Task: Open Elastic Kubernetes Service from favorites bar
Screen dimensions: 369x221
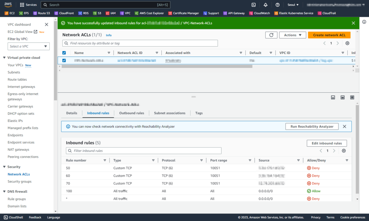Action: click(x=294, y=13)
